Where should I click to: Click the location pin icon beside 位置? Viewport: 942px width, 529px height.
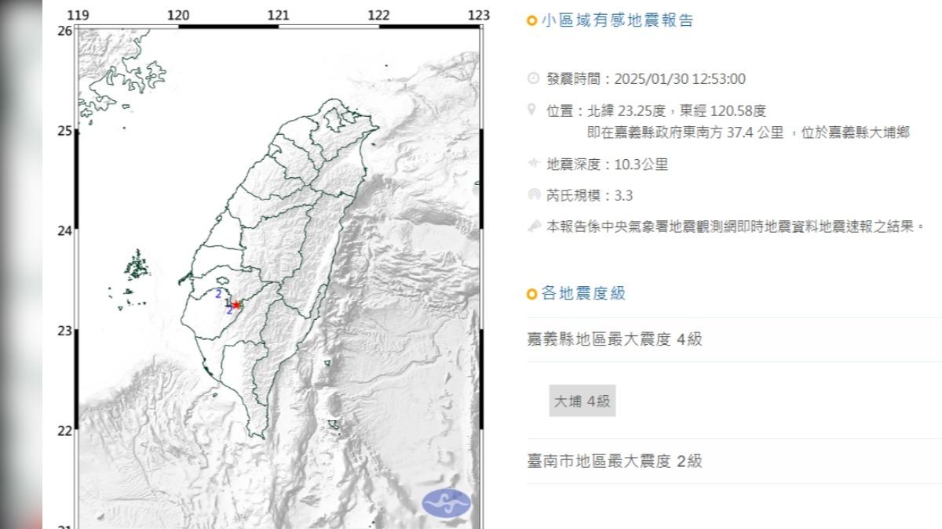coord(534,110)
